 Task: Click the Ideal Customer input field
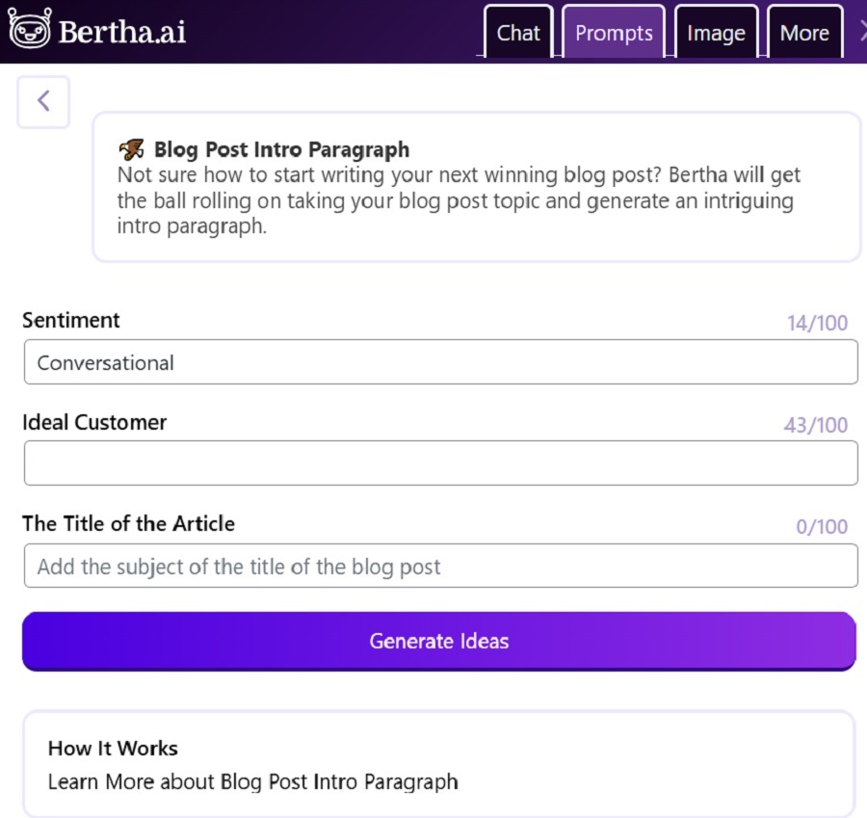[x=440, y=462]
